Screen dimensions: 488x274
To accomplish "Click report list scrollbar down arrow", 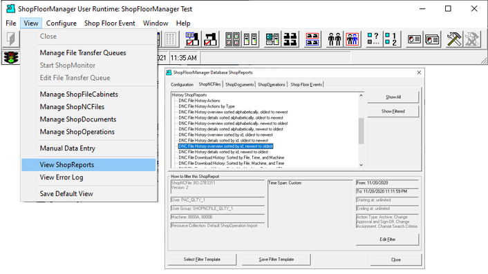I will [361, 165].
